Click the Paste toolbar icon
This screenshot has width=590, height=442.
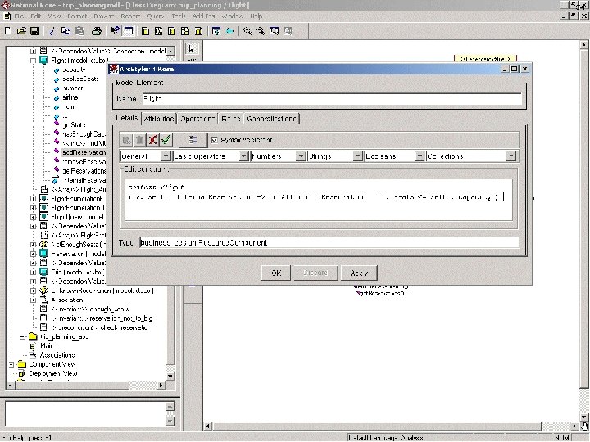pos(79,31)
